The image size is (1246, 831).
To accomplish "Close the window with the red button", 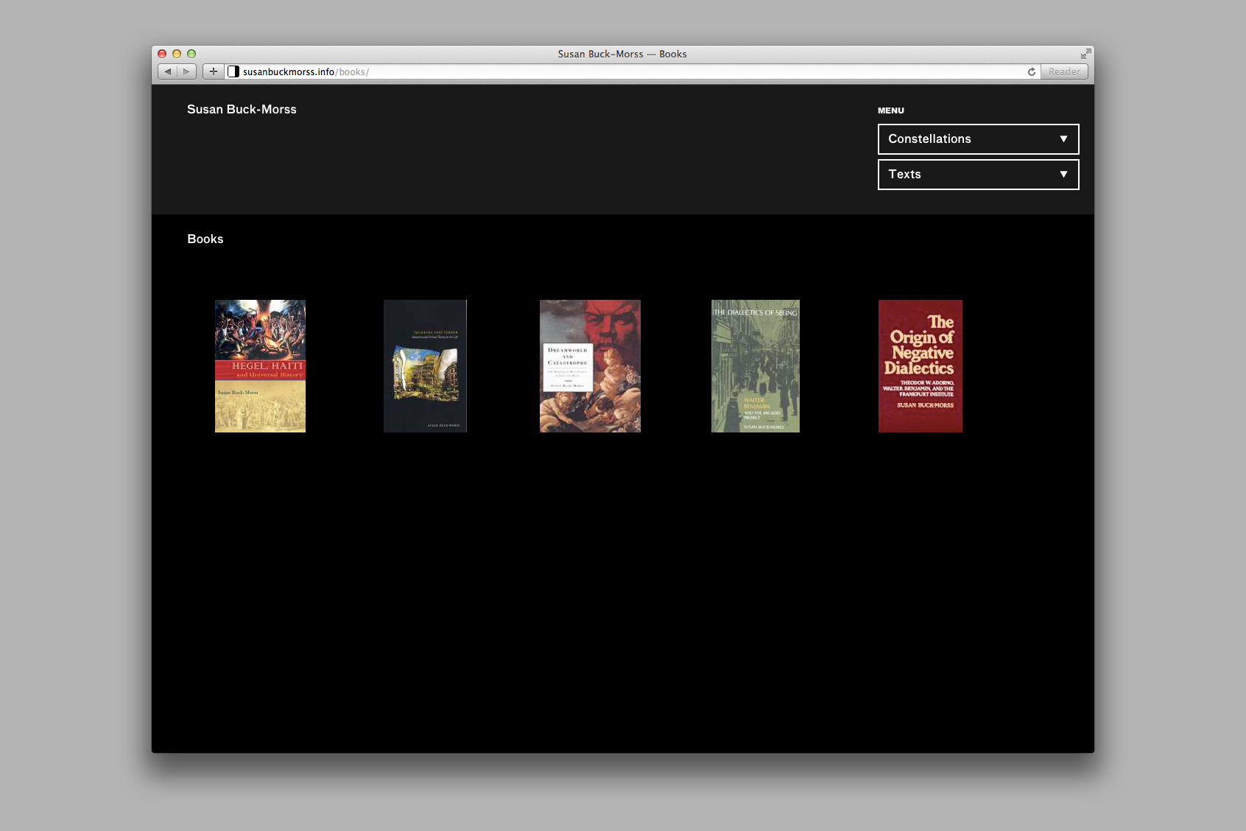I will pos(162,54).
